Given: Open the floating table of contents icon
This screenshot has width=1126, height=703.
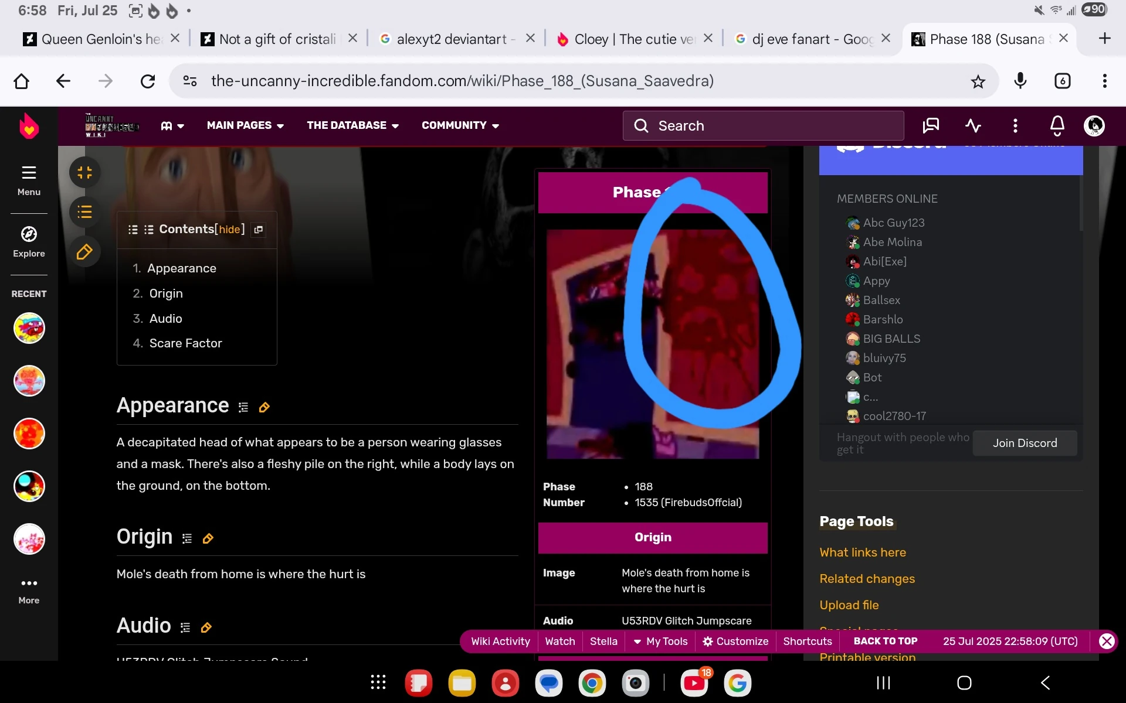Looking at the screenshot, I should [85, 212].
